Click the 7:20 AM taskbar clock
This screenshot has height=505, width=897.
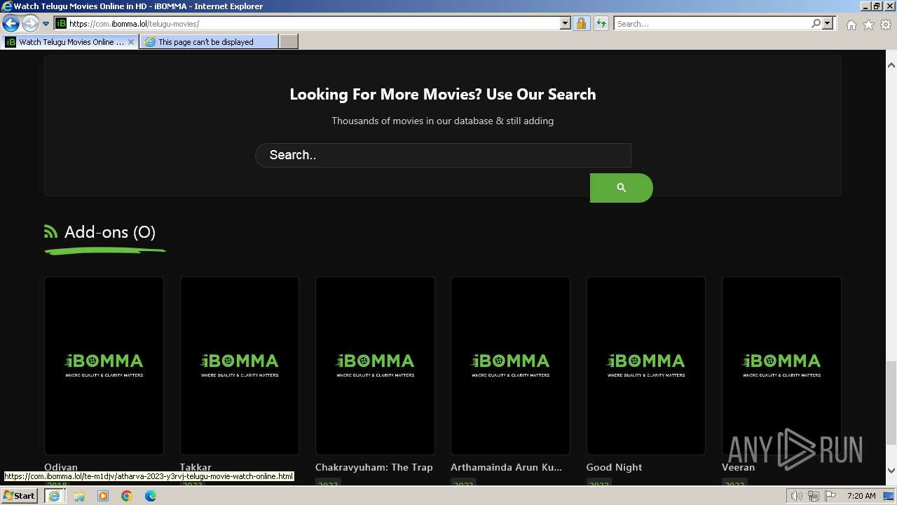tap(861, 496)
